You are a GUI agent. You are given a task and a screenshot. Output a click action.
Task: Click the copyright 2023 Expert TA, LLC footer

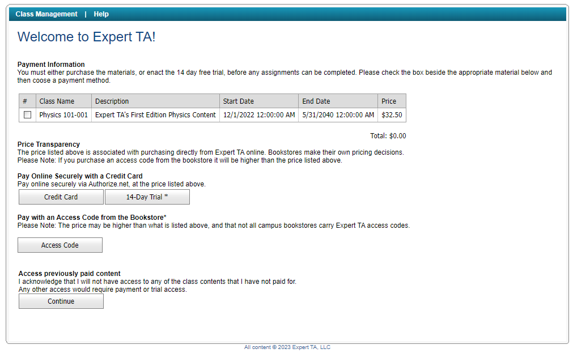(287, 347)
